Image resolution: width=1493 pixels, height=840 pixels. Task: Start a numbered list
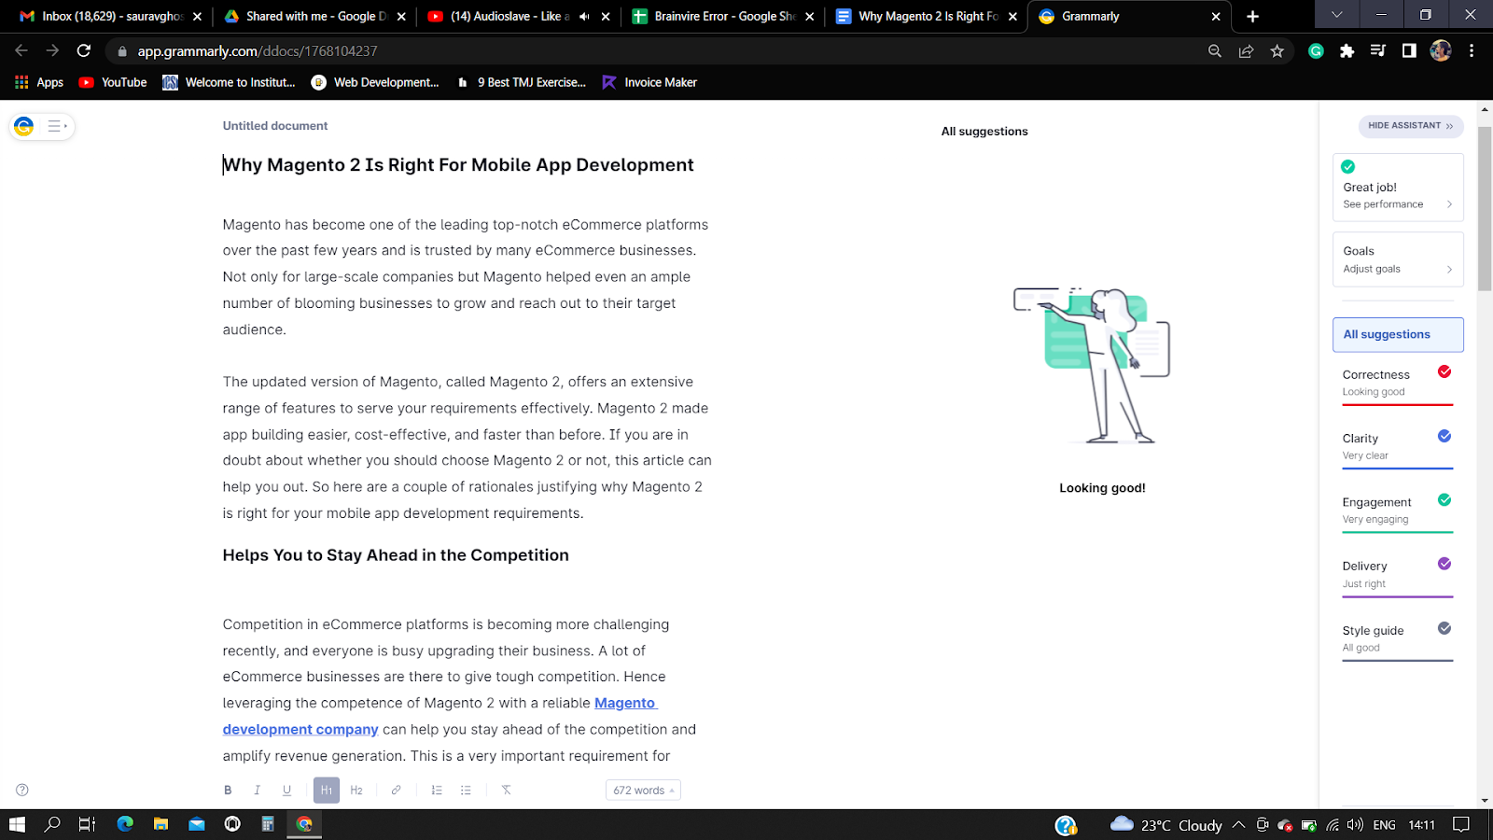pos(437,791)
